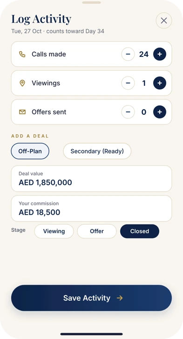Edit the Your commission field
The height and width of the screenshot is (339, 183).
91,208
